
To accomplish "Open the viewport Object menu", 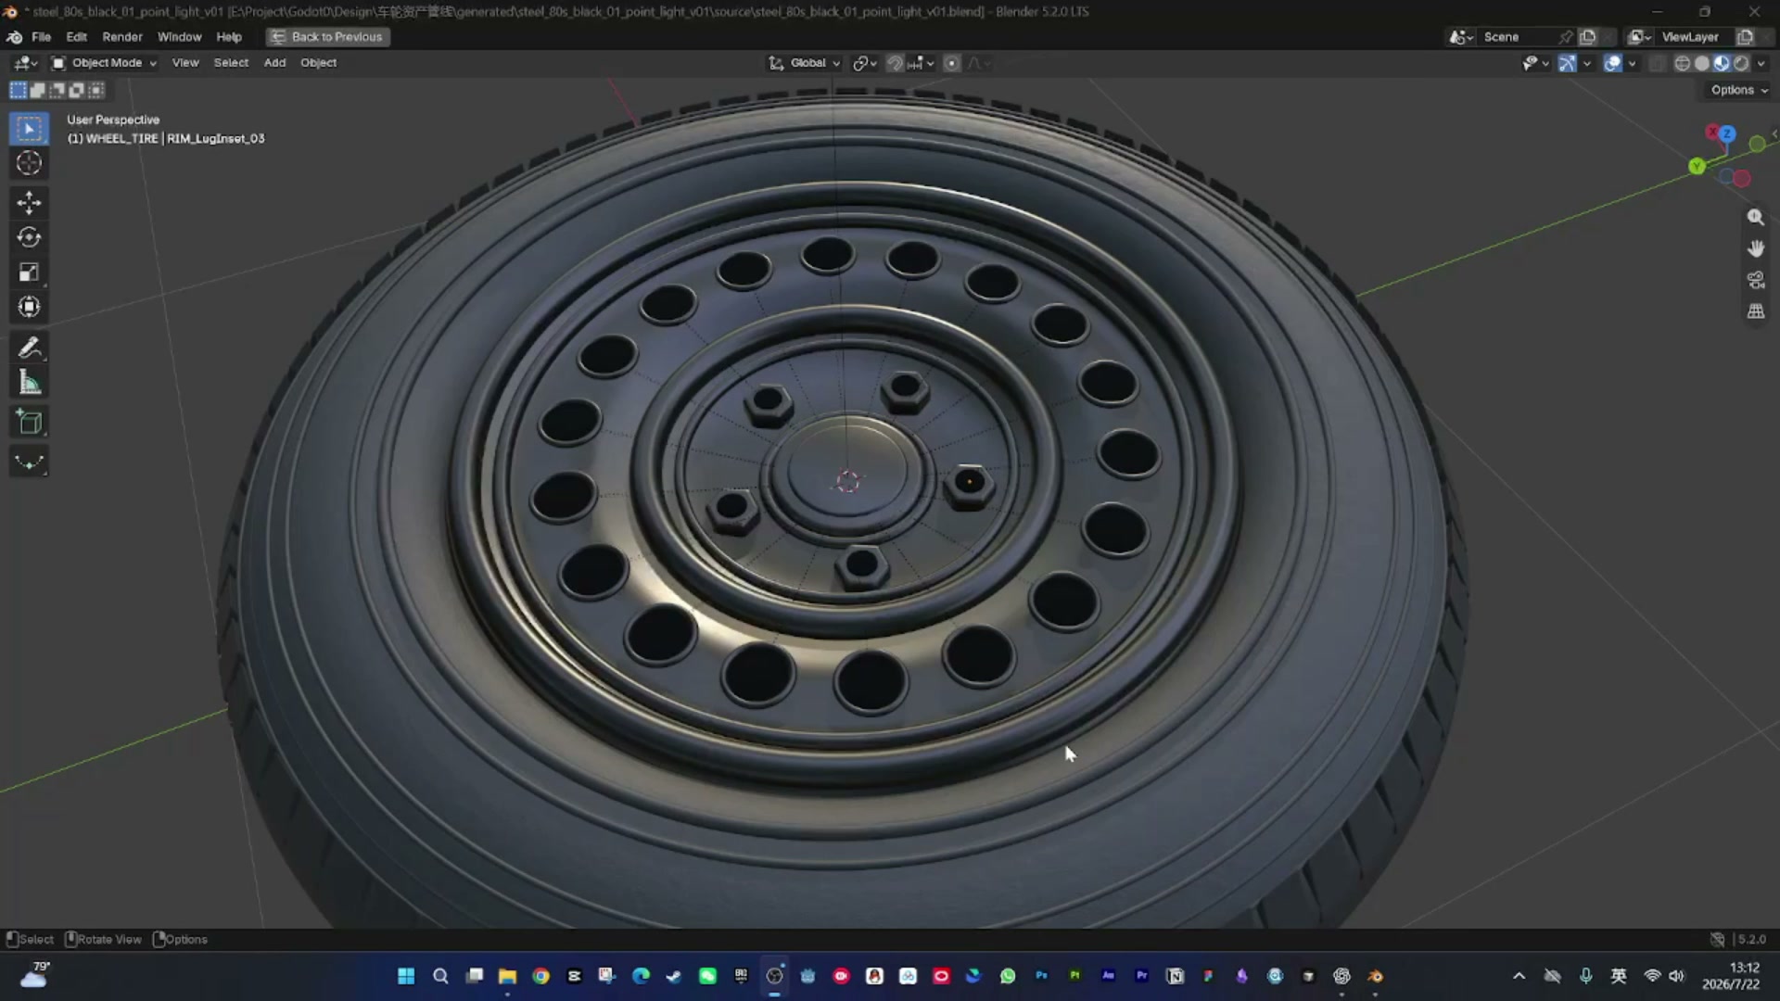I will (x=318, y=63).
